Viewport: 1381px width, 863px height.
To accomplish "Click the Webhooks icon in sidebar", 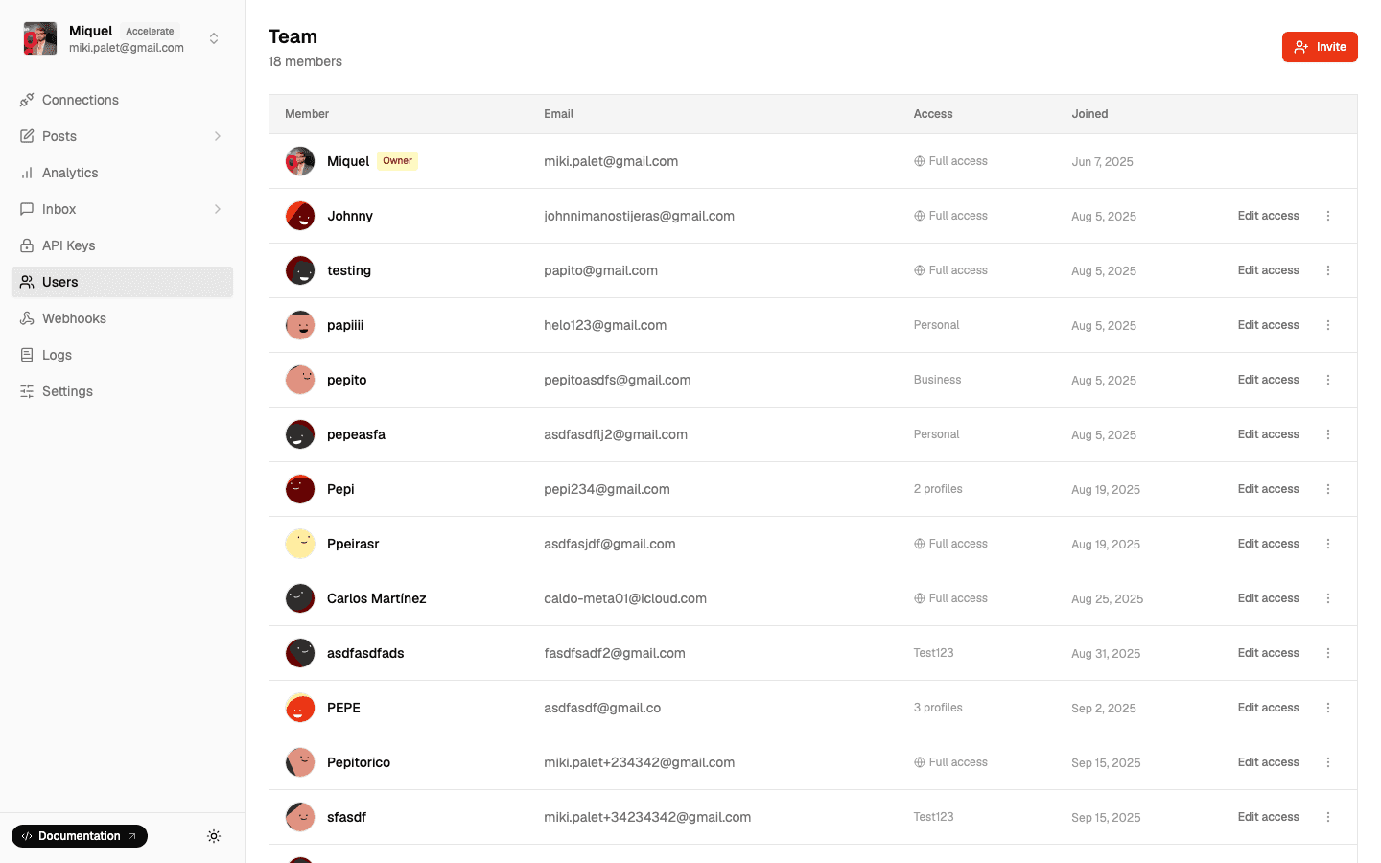I will (27, 318).
